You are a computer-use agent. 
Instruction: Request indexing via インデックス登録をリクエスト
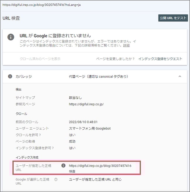tap(160, 59)
